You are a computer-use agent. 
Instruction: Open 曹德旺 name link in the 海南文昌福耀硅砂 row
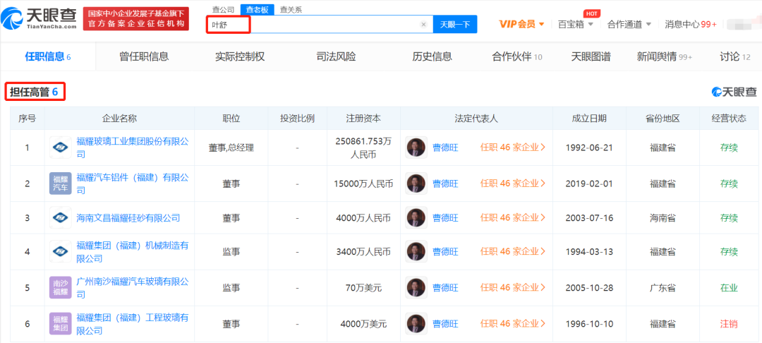tap(446, 217)
